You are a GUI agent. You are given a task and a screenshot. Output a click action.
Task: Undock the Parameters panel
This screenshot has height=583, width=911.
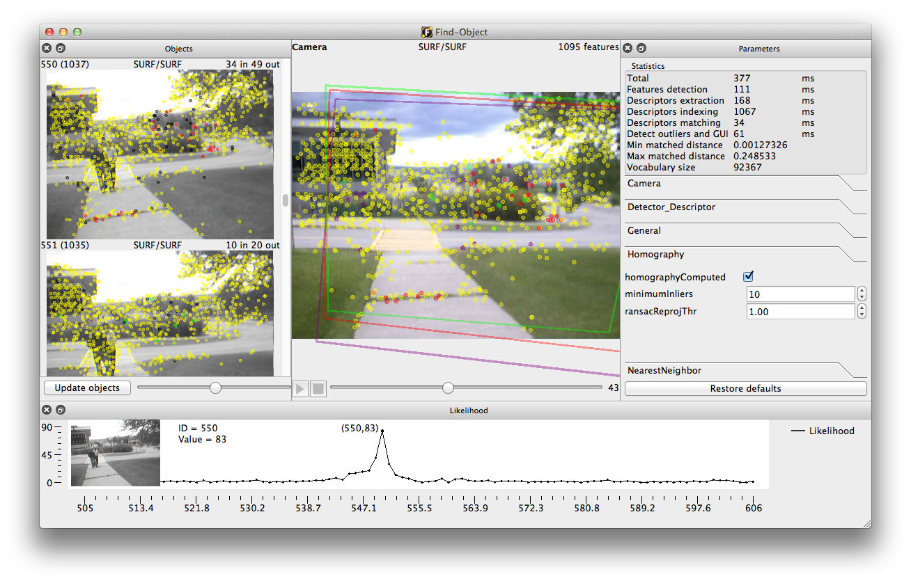[x=641, y=48]
